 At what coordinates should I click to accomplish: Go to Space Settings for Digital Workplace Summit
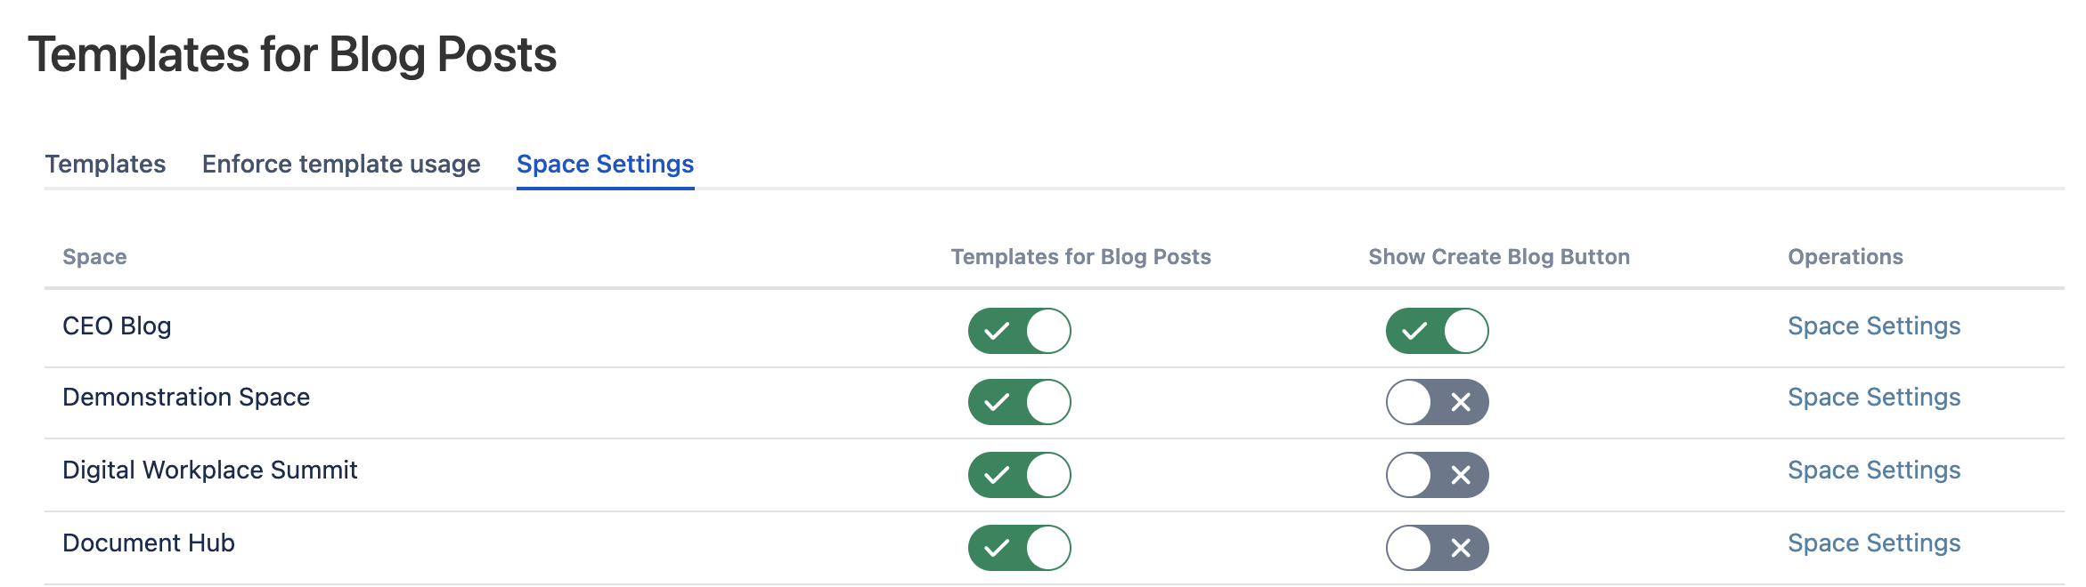[x=1874, y=470]
